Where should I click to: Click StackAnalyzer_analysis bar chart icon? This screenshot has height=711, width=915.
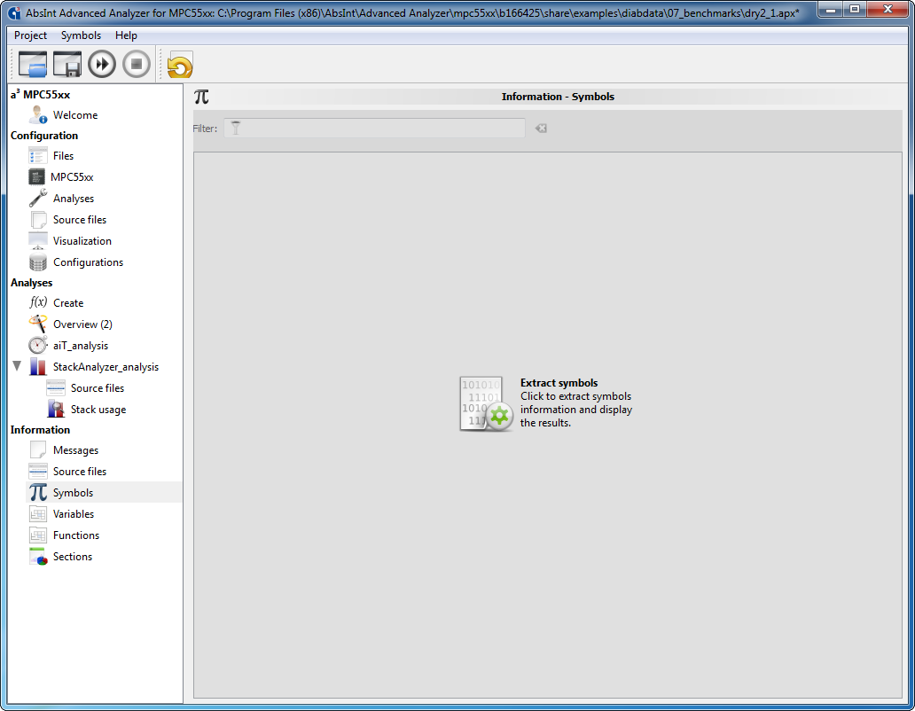(38, 367)
